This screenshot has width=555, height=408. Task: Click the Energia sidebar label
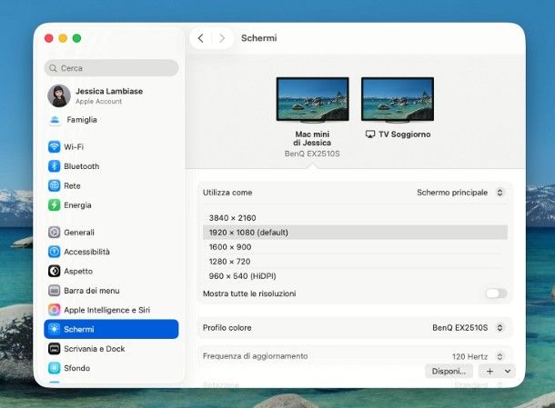click(x=77, y=205)
